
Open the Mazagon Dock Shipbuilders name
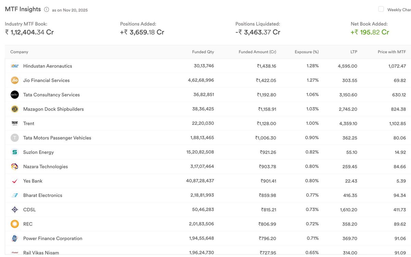[x=53, y=109]
